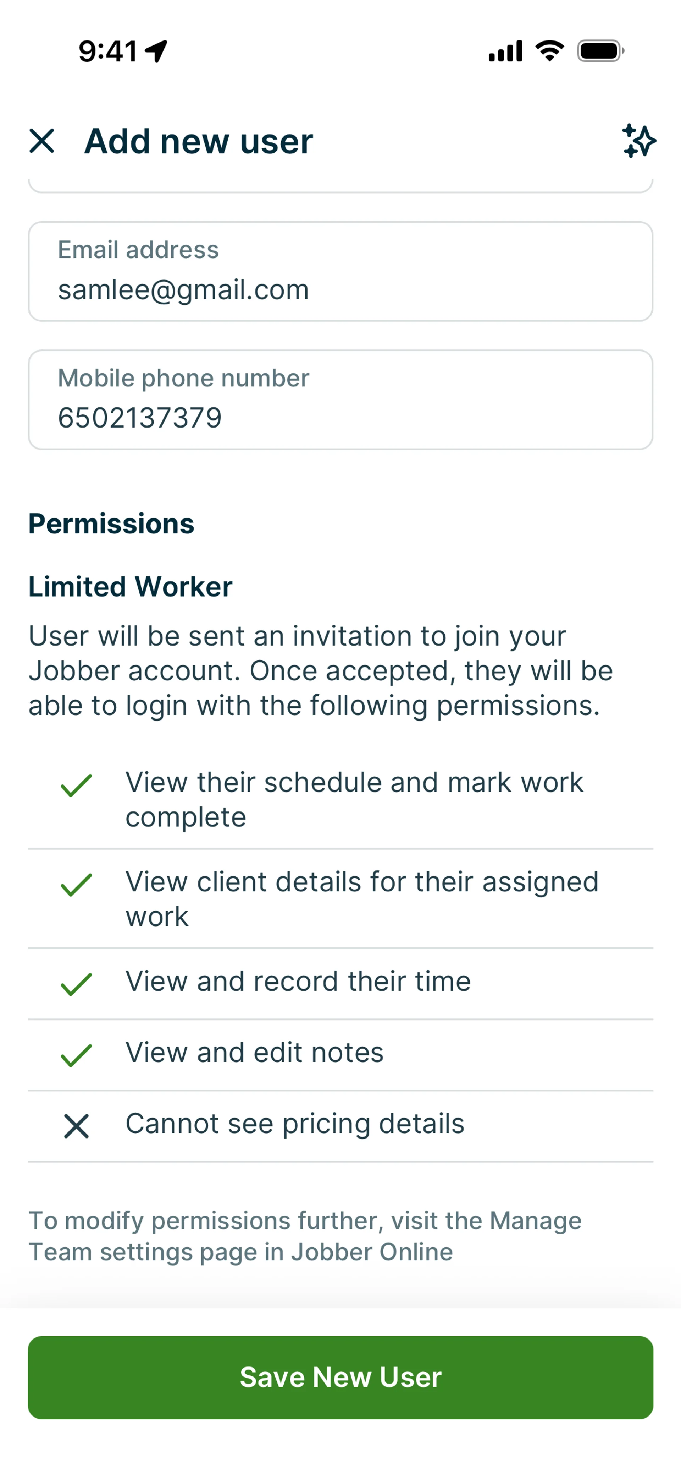Tap the "Cannot see pricing details" text
The image size is (681, 1478).
pos(295,1124)
